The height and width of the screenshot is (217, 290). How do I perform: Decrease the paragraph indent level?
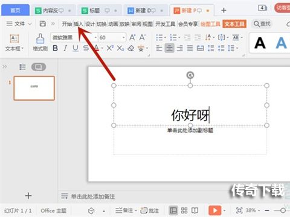[187, 37]
